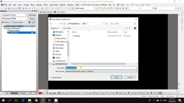184x103 pixels.
Task: Open the view options dropdown arrow in dialog
Action: 130,28
